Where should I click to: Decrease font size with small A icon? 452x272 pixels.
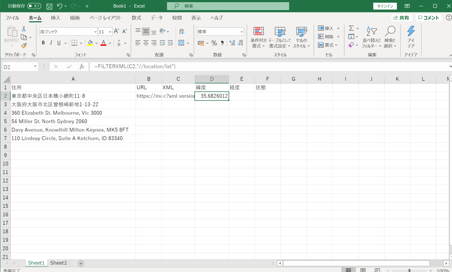coord(125,31)
